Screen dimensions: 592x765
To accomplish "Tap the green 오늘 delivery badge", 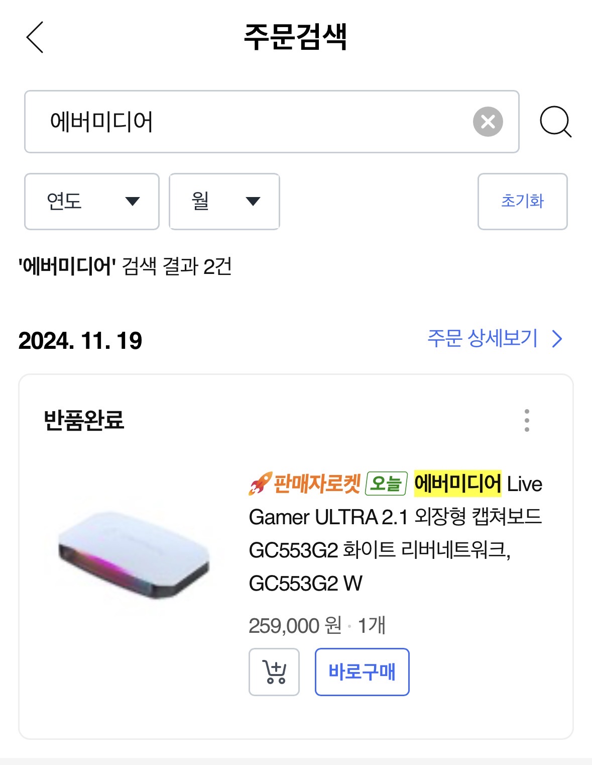I will (x=386, y=484).
